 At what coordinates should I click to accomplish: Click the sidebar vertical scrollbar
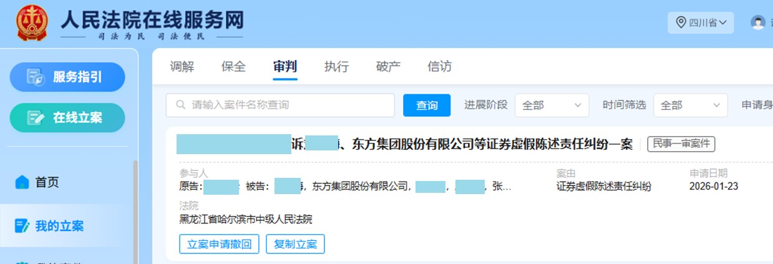[135, 212]
